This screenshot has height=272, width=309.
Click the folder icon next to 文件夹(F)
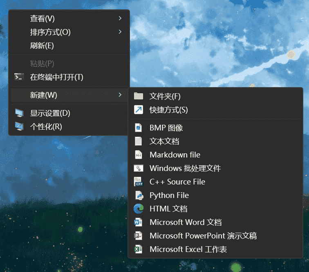click(x=139, y=96)
